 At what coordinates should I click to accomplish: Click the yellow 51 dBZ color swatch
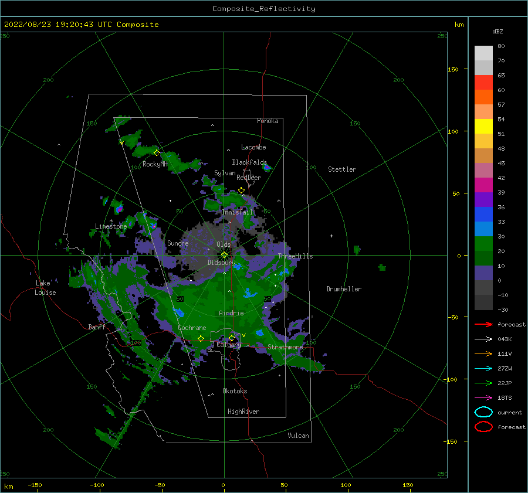[483, 127]
